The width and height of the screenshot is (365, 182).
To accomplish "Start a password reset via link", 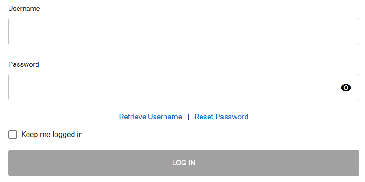I will [221, 117].
